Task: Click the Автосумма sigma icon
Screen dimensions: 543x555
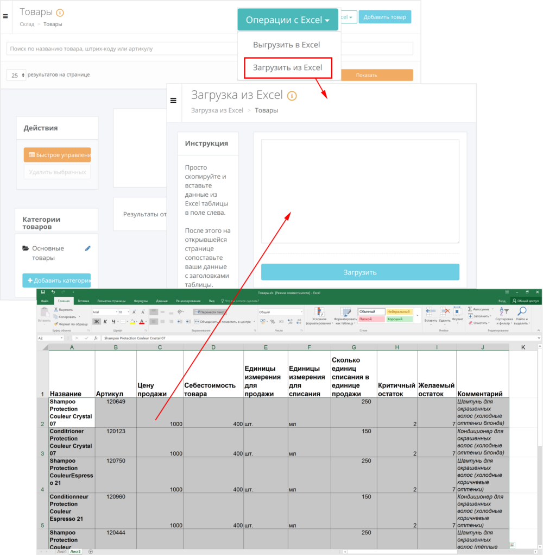Action: (x=470, y=309)
